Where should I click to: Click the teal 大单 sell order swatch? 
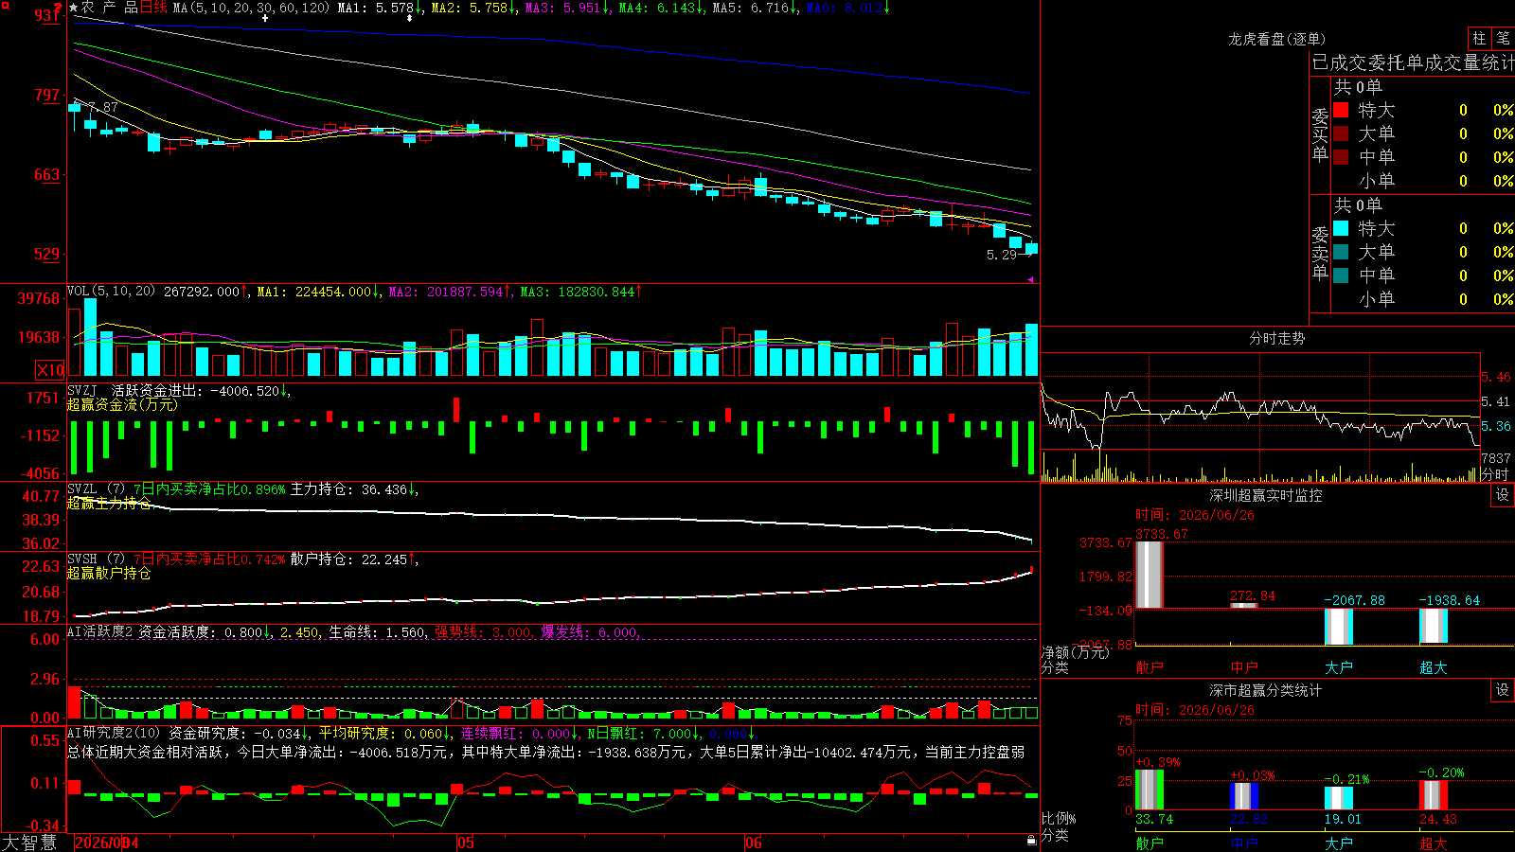tap(1341, 252)
